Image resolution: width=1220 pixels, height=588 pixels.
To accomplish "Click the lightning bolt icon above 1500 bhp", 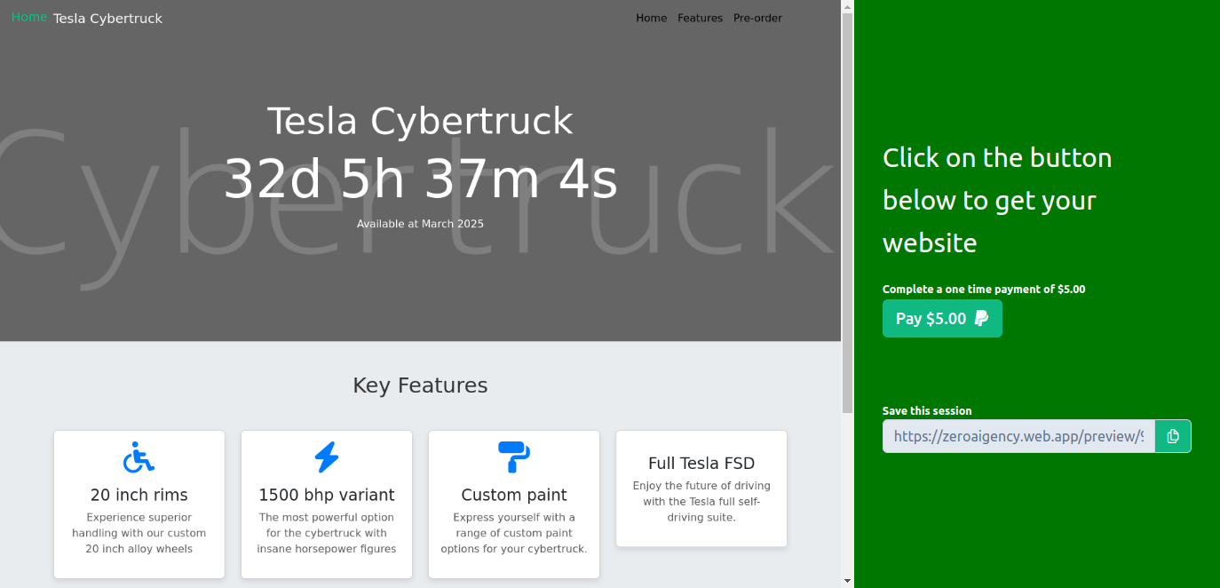I will click(x=327, y=457).
